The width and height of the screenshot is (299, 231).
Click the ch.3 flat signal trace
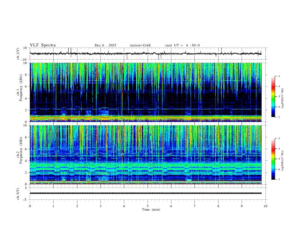pyautogui.click(x=145, y=193)
